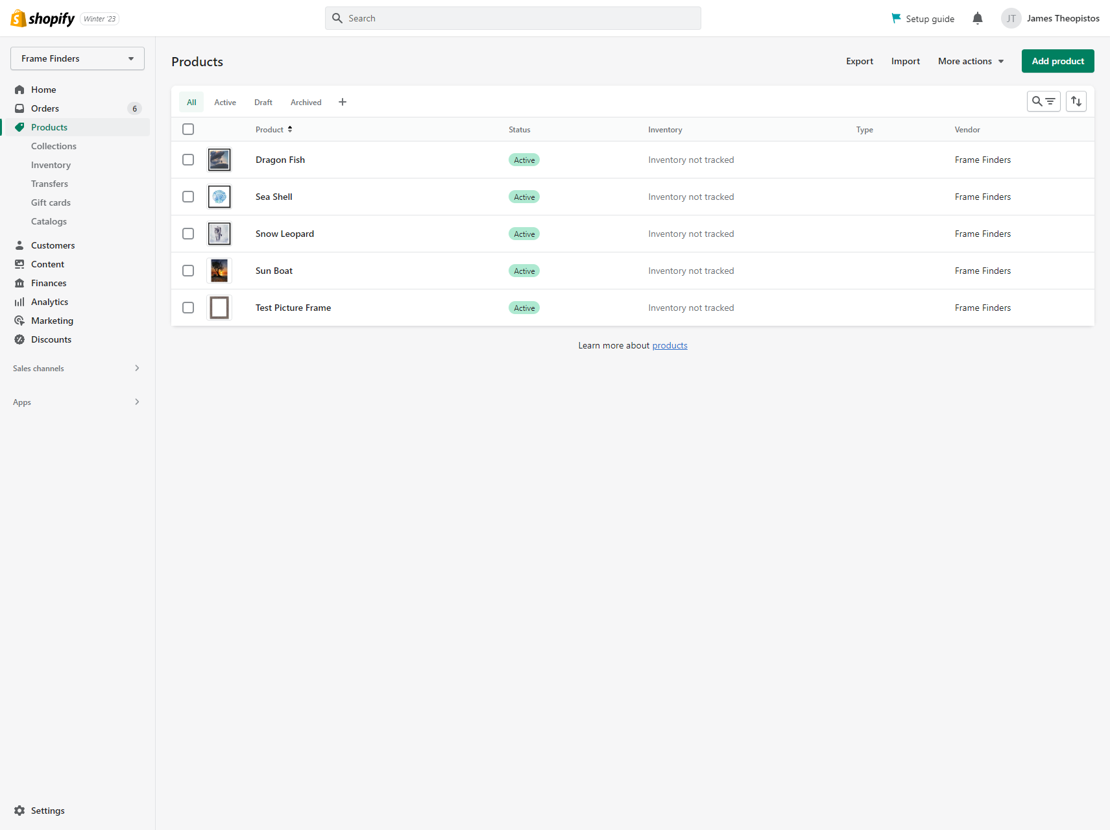Open Orders in sidebar
This screenshot has height=830, width=1110.
[45, 108]
